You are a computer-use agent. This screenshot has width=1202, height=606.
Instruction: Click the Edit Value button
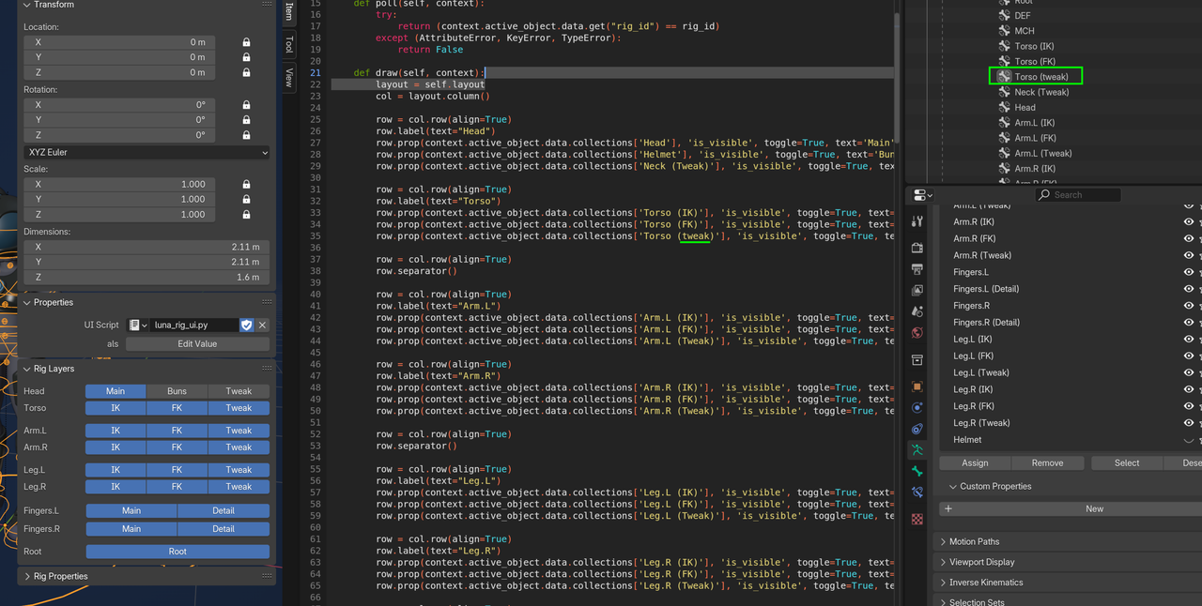click(x=197, y=344)
